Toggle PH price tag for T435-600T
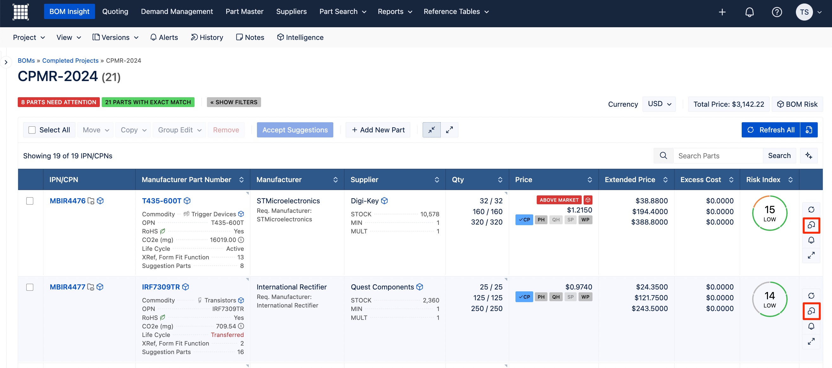 tap(541, 220)
